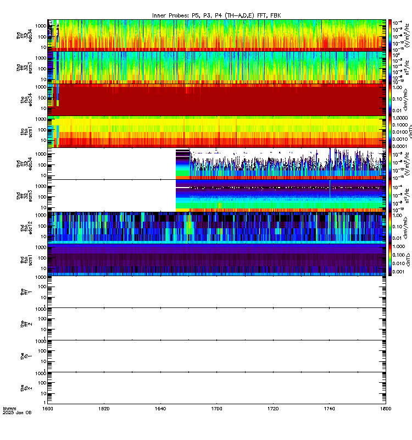The height and width of the screenshot is (440, 412).
Task: Click the thd fbk edc12 spectrogram panel
Action: pos(216,228)
